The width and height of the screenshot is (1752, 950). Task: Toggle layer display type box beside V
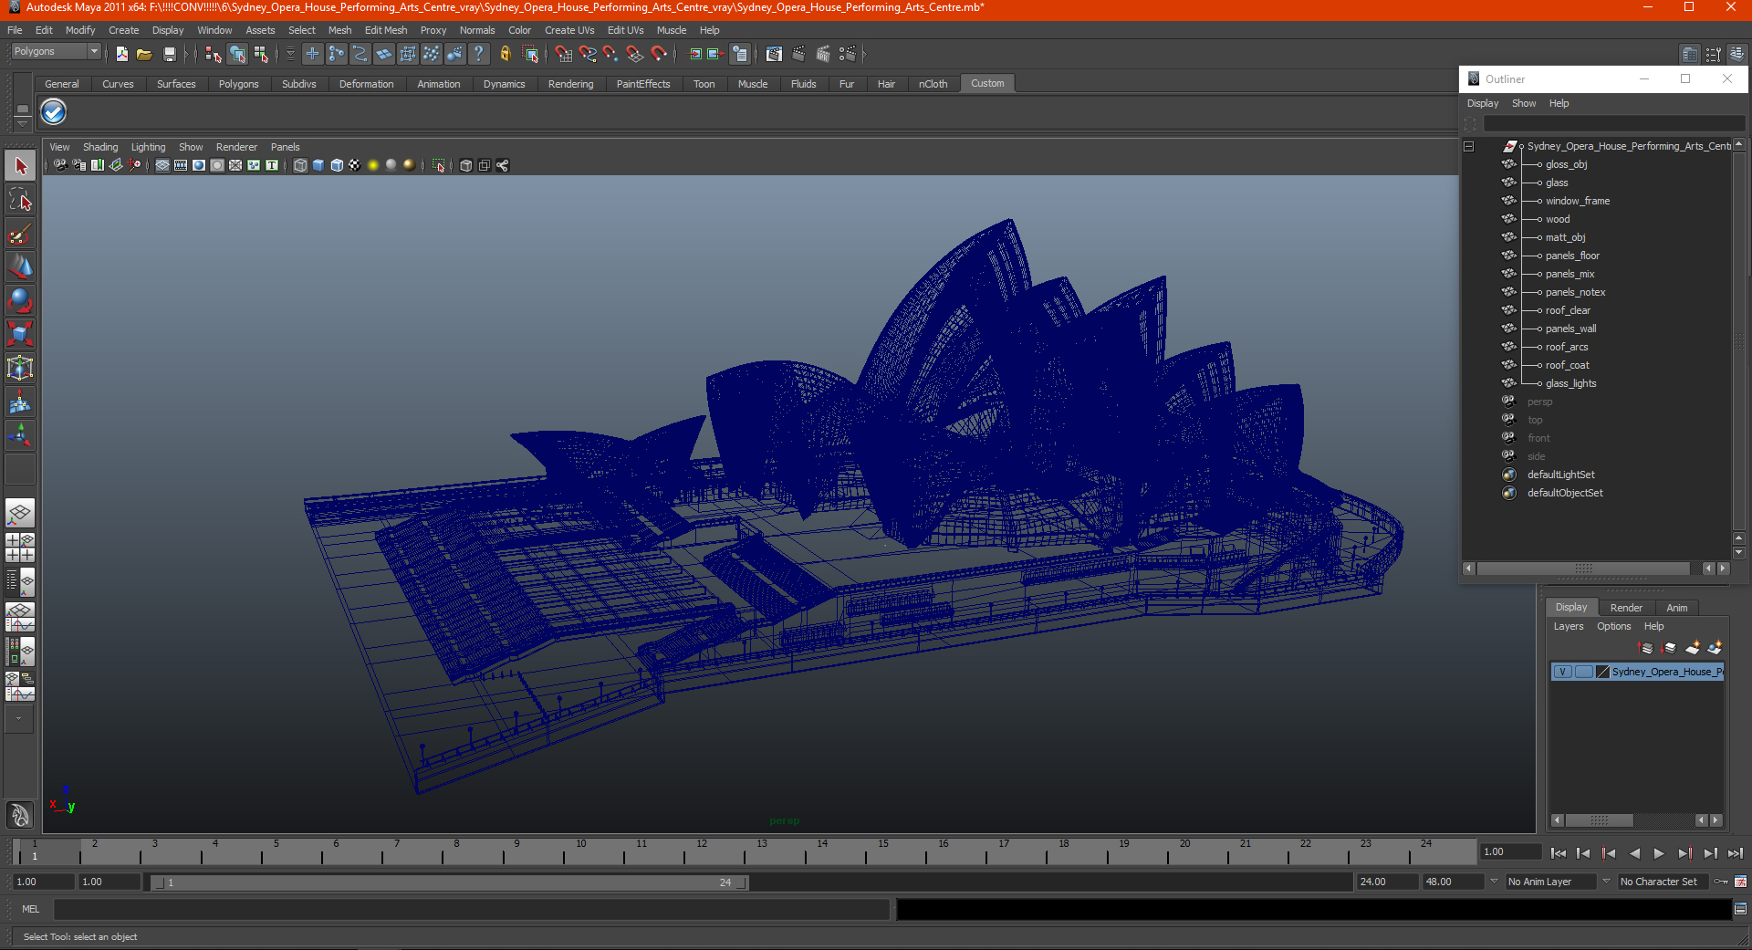tap(1584, 672)
